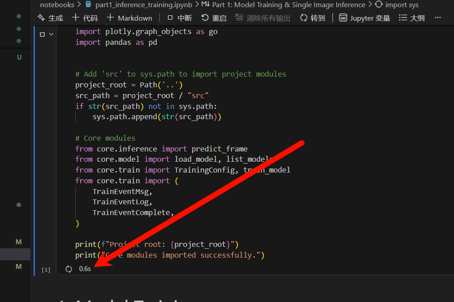Open the Jupyter 变量 variables panel
The height and width of the screenshot is (302, 454).
[x=364, y=18]
